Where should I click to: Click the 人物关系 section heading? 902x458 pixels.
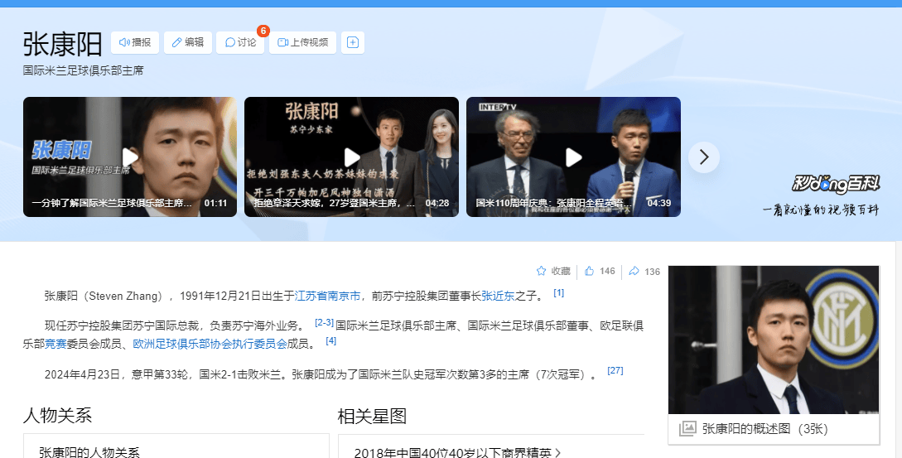point(57,416)
